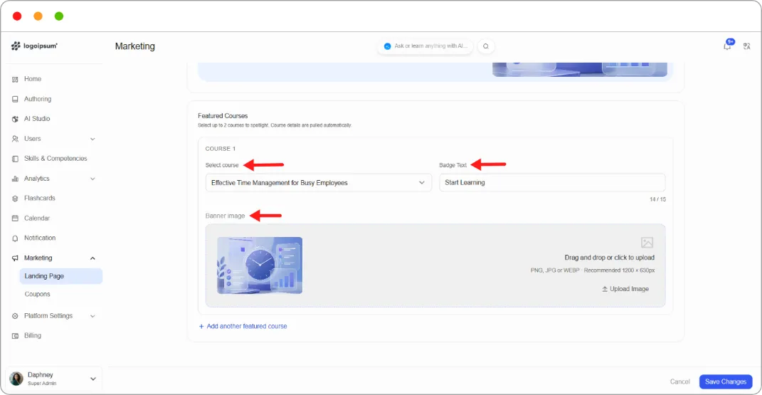This screenshot has width=762, height=395.
Task: Click the AI assistant blue icon
Action: (x=387, y=46)
